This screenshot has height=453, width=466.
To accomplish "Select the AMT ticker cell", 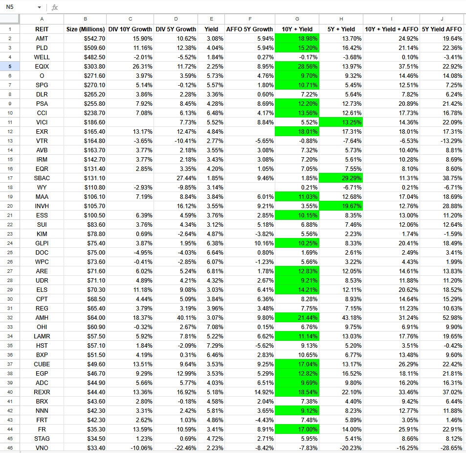I will coord(42,38).
